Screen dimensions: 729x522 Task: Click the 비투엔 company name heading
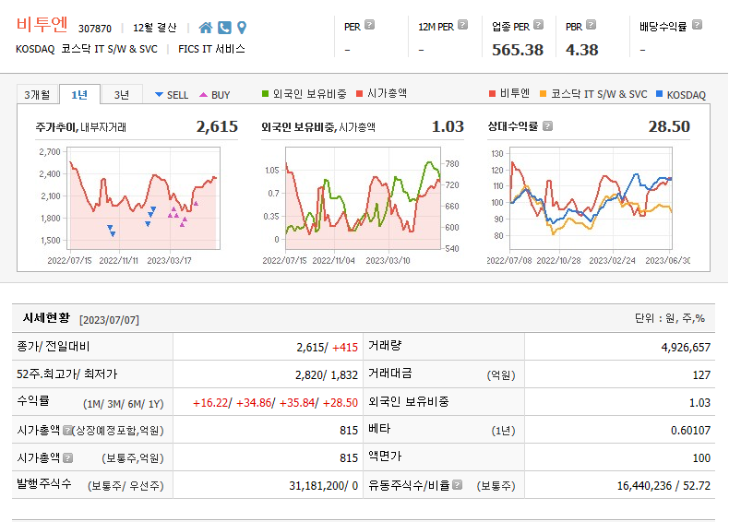pyautogui.click(x=42, y=24)
